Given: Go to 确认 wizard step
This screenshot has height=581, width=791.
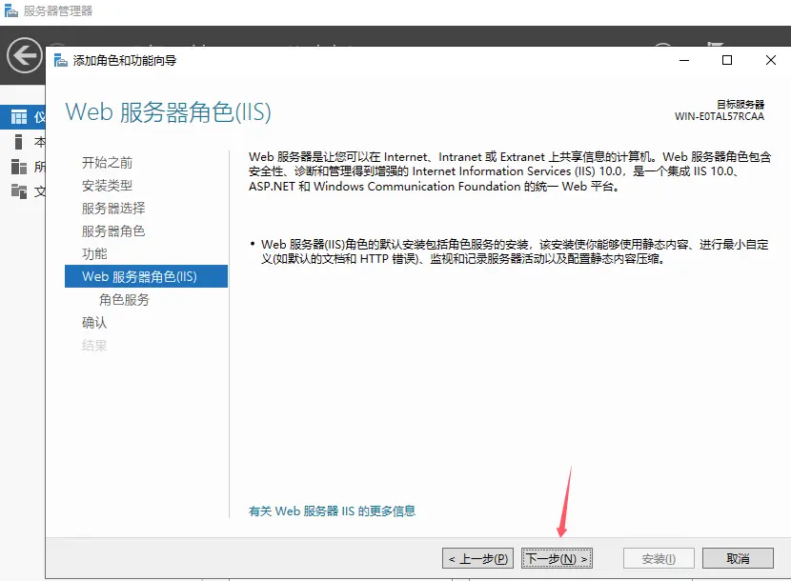Looking at the screenshot, I should pyautogui.click(x=94, y=322).
